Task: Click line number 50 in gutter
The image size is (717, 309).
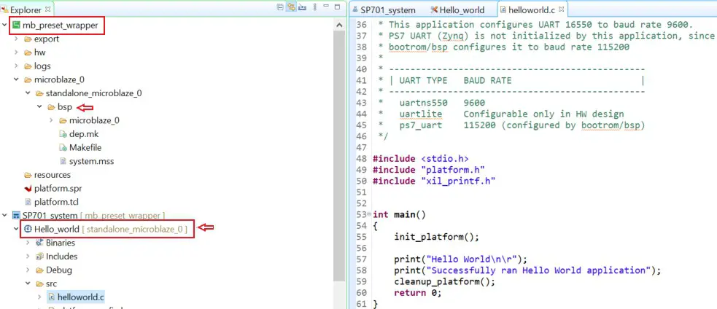Action: (x=361, y=181)
